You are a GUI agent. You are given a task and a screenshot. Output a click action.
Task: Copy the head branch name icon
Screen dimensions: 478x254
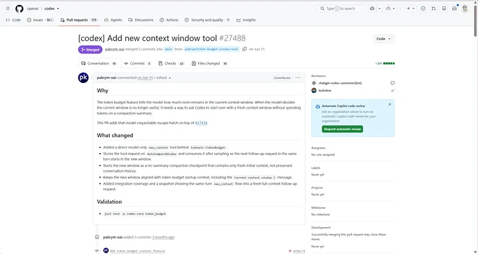(245, 49)
